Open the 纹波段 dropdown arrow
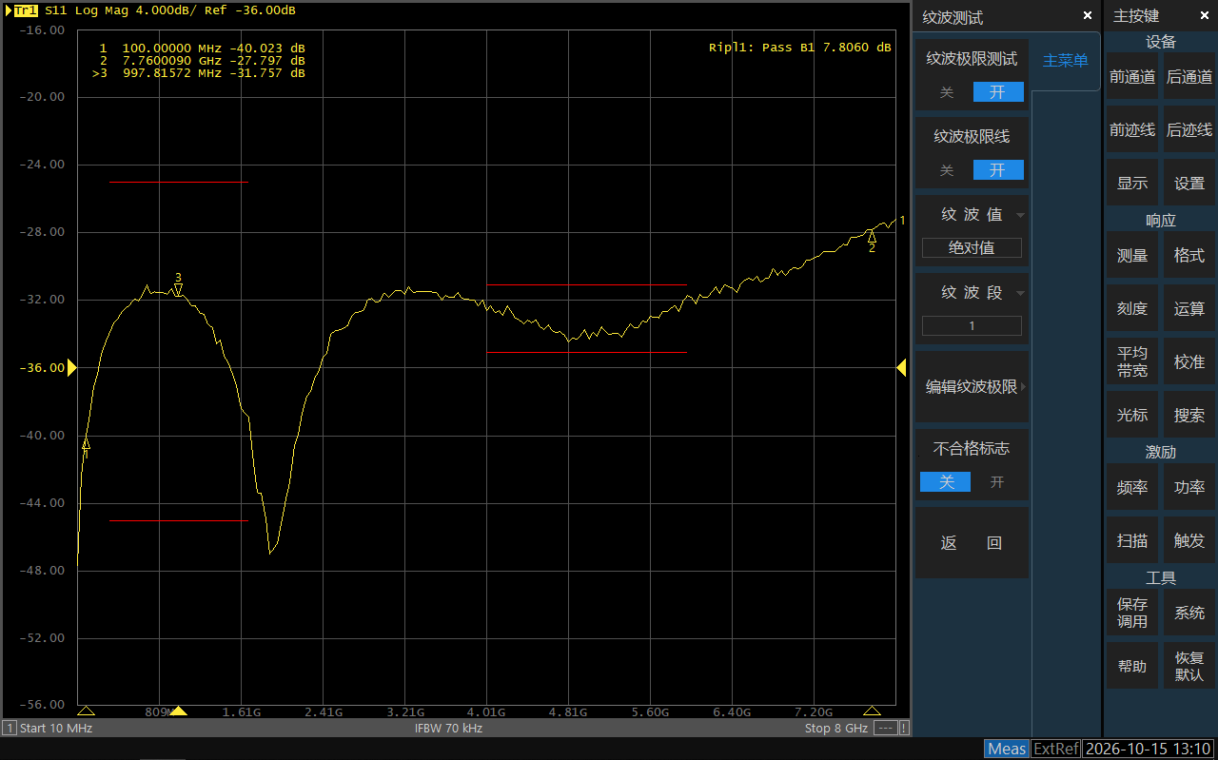Screen dimensions: 1218x760 (x=1020, y=293)
